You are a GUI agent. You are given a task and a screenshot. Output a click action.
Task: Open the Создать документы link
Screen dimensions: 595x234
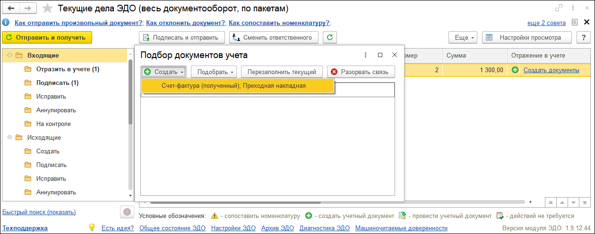click(x=551, y=70)
